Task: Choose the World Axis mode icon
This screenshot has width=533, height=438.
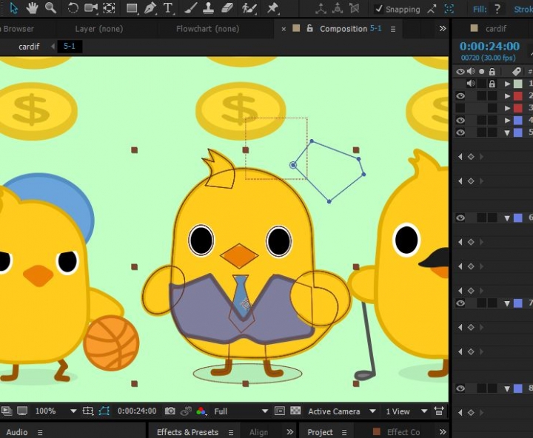Action: [338, 9]
